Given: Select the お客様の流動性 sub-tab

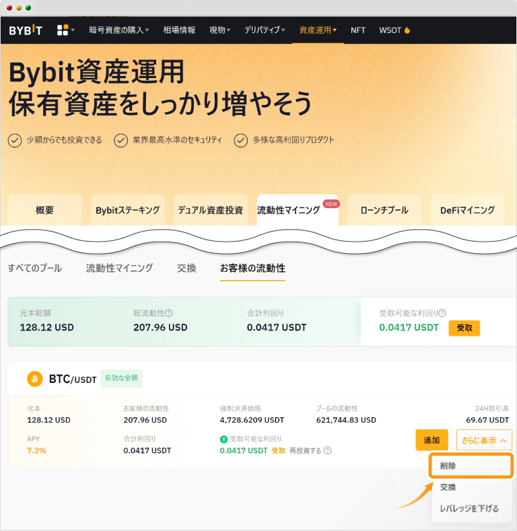Looking at the screenshot, I should click(252, 269).
